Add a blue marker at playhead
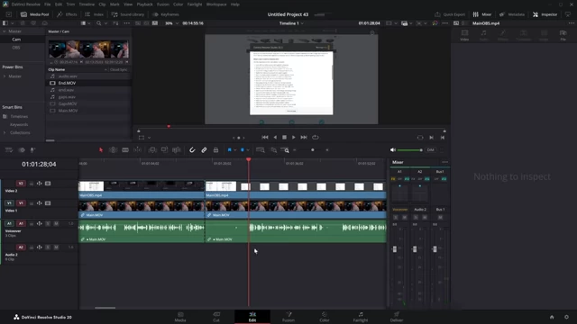Screen dimensions: 577x324 click(x=243, y=150)
